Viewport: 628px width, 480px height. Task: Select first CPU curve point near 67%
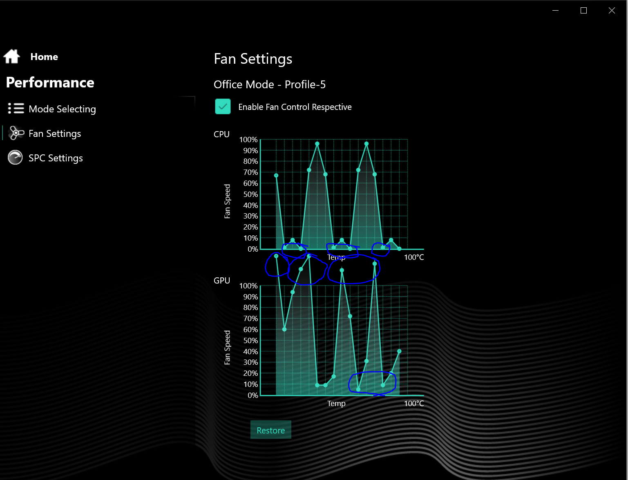pyautogui.click(x=276, y=176)
